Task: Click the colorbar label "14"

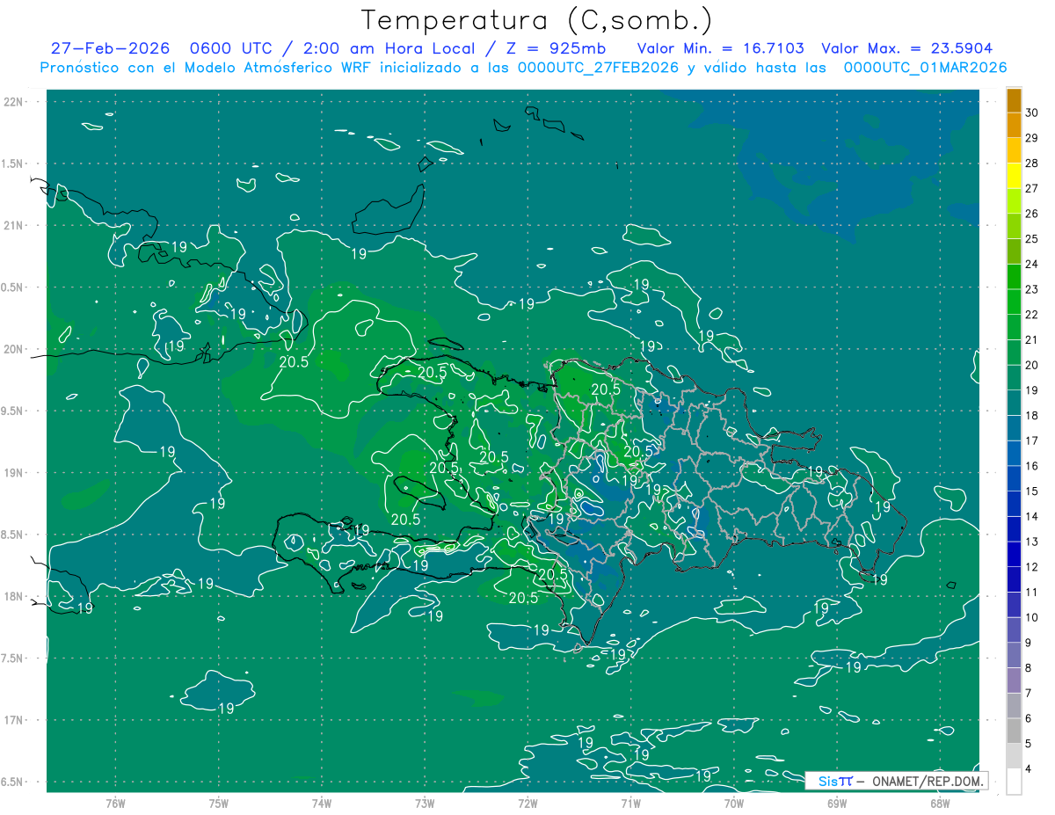Action: (x=1031, y=516)
